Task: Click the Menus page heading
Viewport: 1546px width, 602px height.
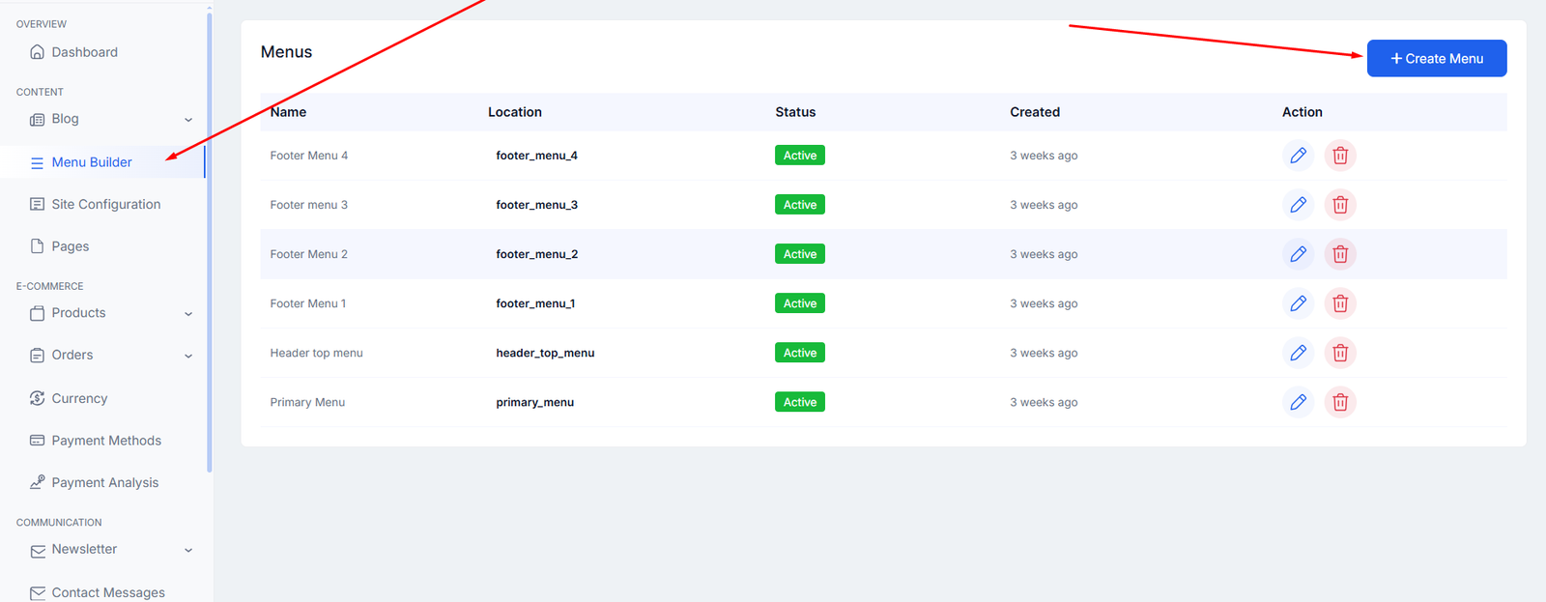Action: pyautogui.click(x=286, y=52)
